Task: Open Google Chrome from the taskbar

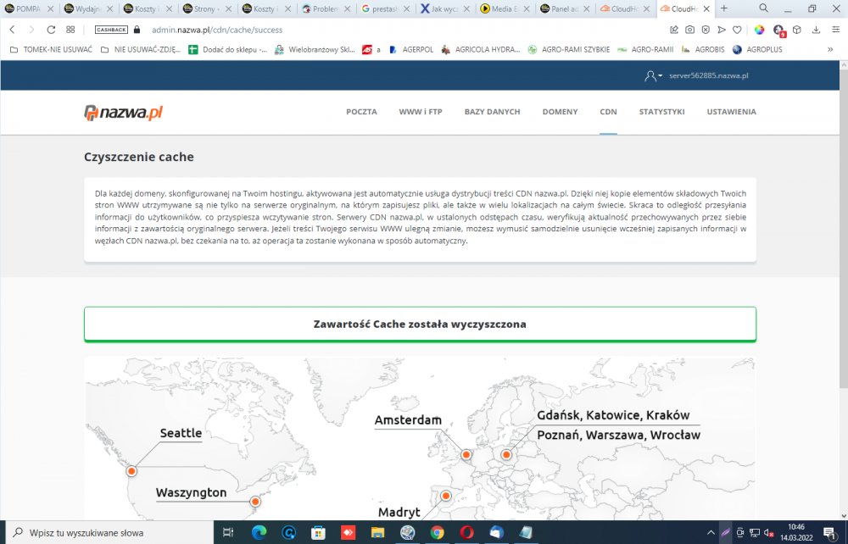Action: [437, 533]
